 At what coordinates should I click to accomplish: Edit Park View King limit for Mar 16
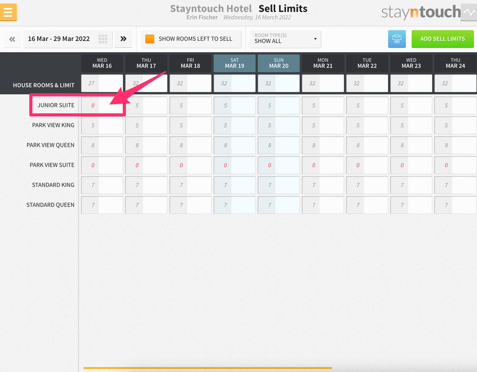click(111, 125)
